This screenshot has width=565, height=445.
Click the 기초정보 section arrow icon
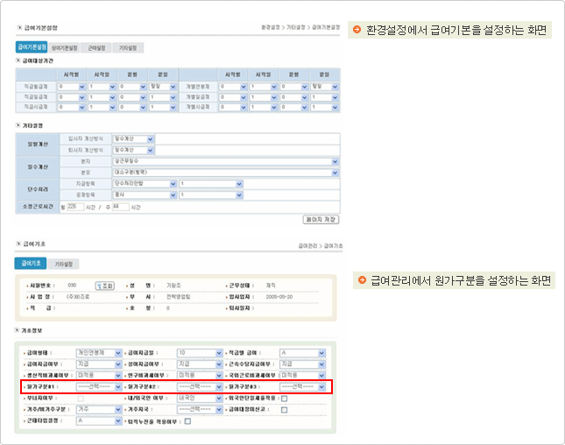(18, 330)
